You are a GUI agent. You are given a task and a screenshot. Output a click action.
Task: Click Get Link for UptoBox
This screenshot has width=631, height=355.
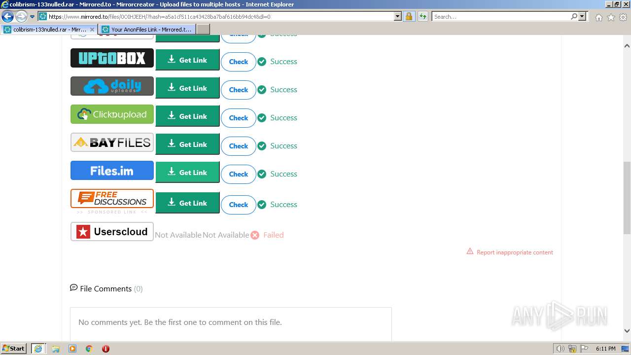[187, 60]
